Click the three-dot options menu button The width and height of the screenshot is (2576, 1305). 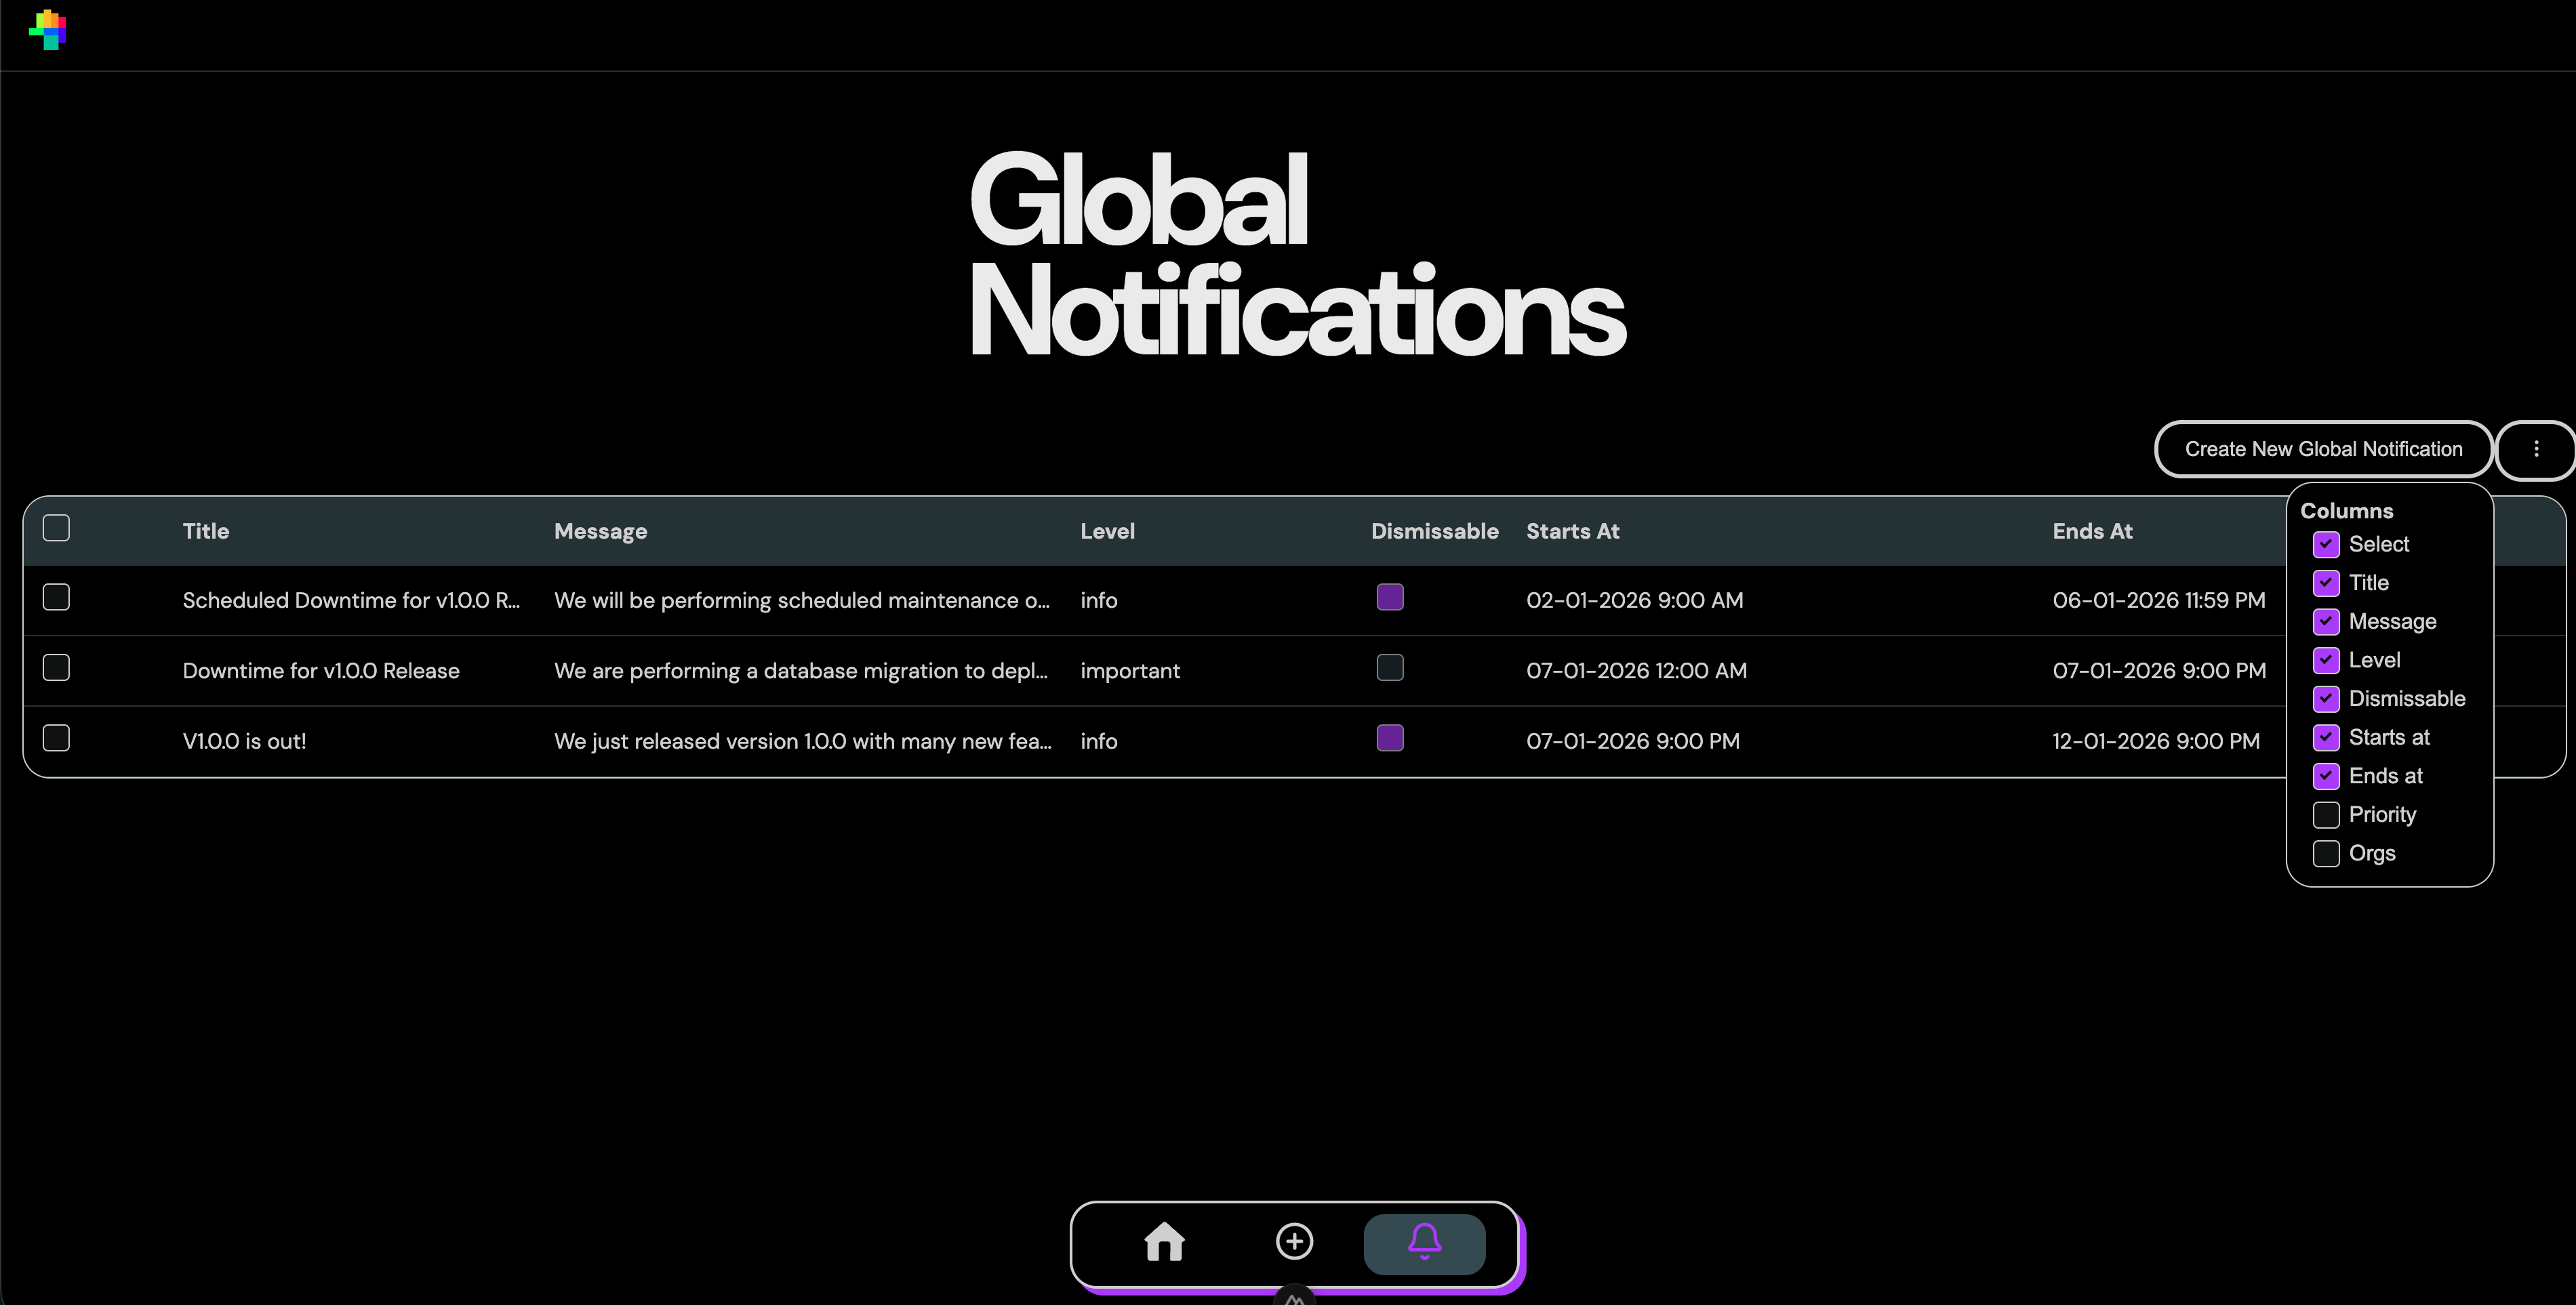point(2535,450)
